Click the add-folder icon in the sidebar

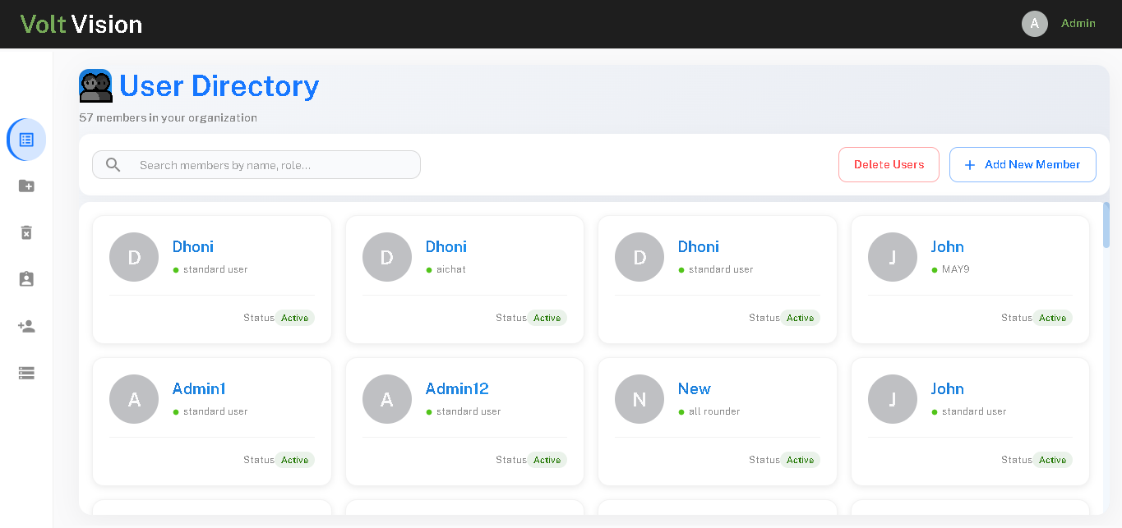[25, 186]
